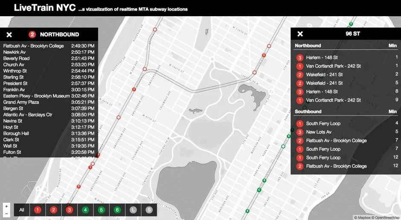Select the Grand Army Plaza stop row
The width and height of the screenshot is (401, 220).
[x=21, y=102]
